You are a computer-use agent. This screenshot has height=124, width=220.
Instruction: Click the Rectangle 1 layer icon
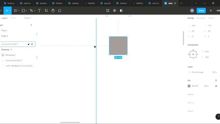tap(3, 55)
